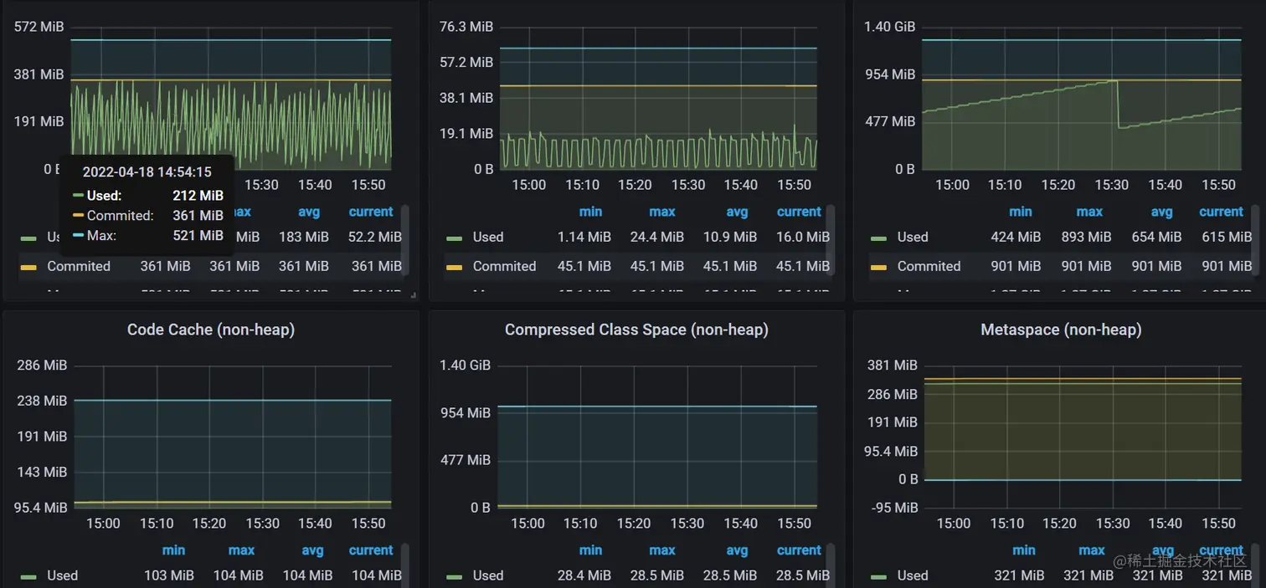Toggle the Commited series showing 361 MiB
The image size is (1266, 588).
[78, 267]
